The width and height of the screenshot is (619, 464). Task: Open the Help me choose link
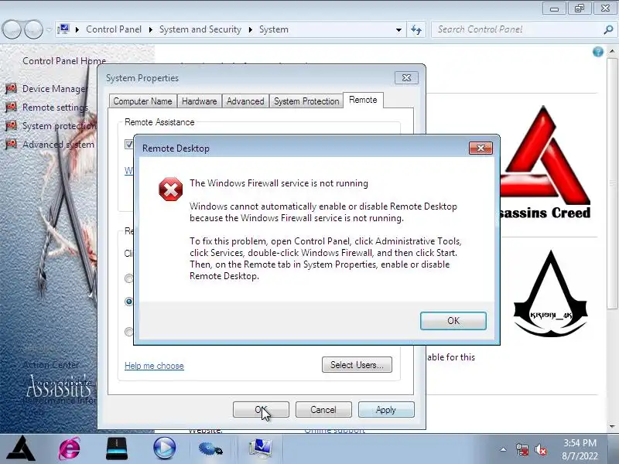click(x=154, y=366)
